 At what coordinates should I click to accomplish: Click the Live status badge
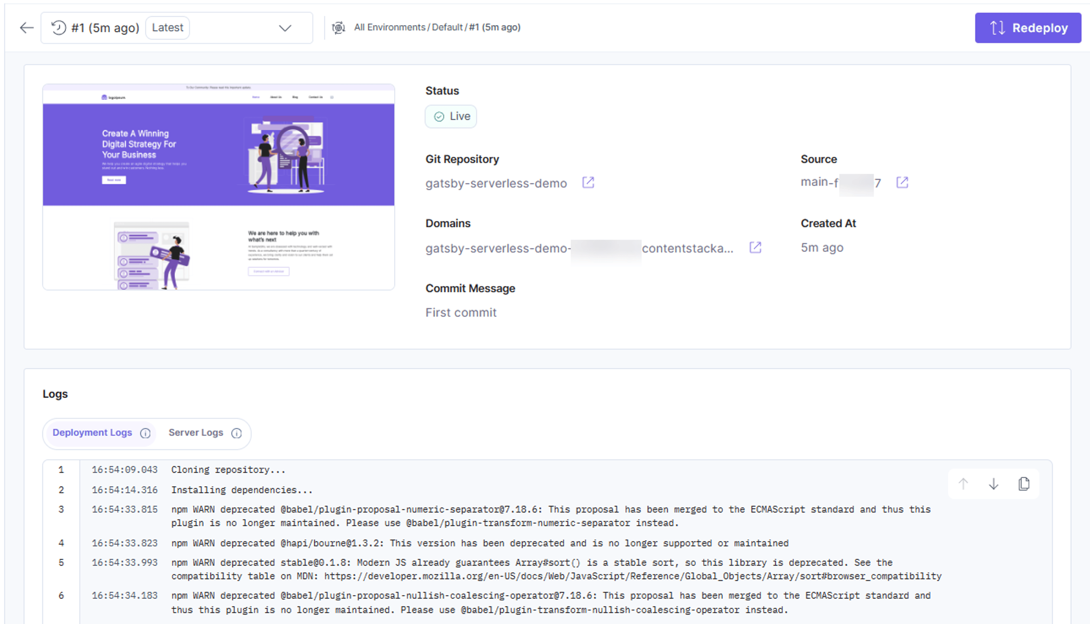pos(451,117)
